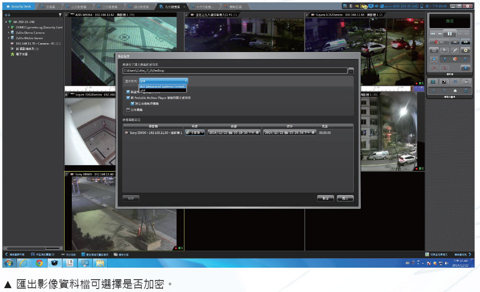Click the timeline under the Siqura BC820 tile
The image size is (480, 292).
(393, 89)
